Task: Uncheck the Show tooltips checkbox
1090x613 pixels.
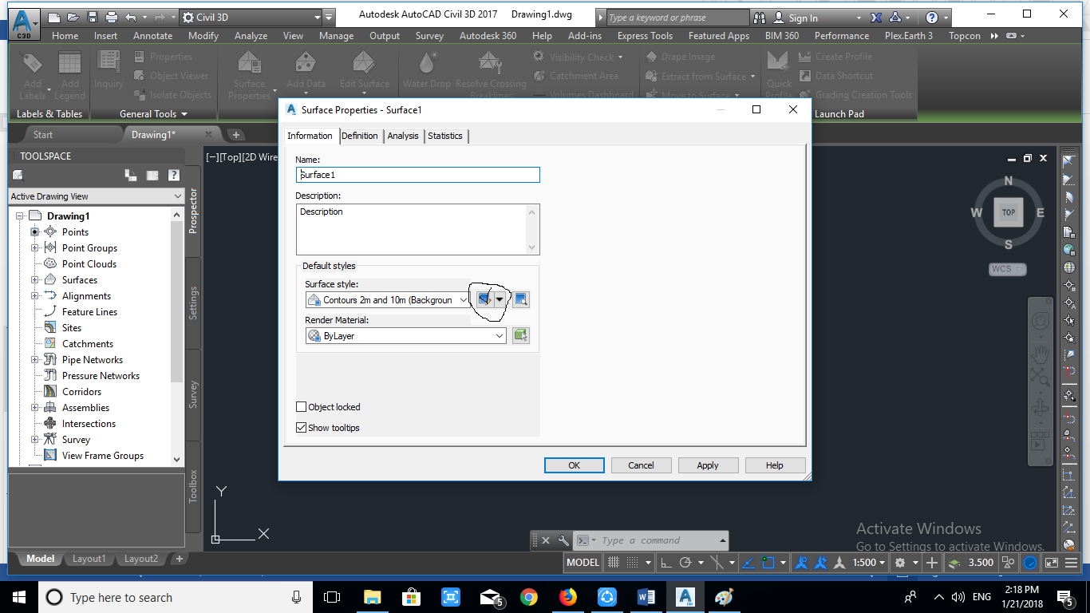Action: point(301,428)
